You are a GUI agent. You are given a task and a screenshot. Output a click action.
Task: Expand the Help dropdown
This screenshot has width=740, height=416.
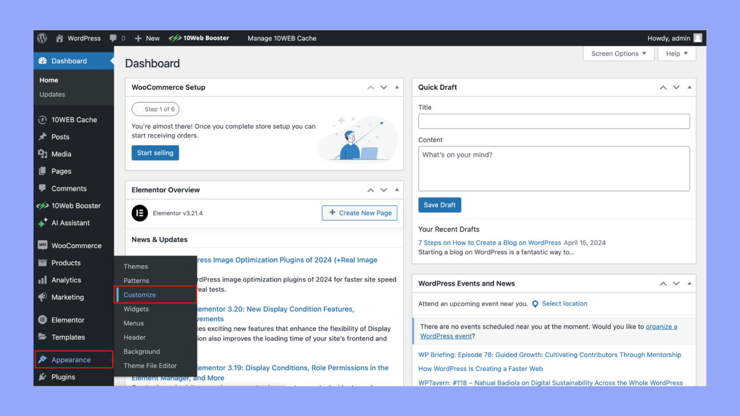click(x=677, y=53)
